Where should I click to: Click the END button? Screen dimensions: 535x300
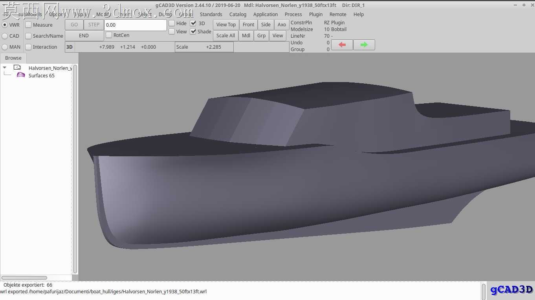point(84,35)
